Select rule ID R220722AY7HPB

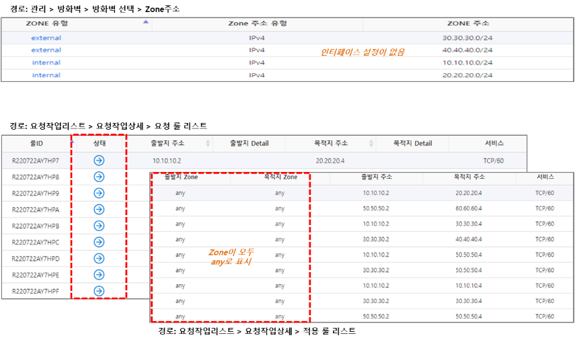(x=36, y=226)
